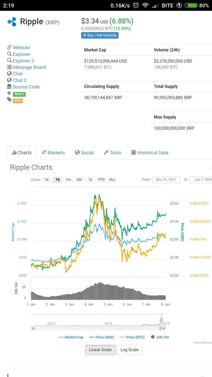Open the Chat link
The image size is (212, 377).
point(18,74)
